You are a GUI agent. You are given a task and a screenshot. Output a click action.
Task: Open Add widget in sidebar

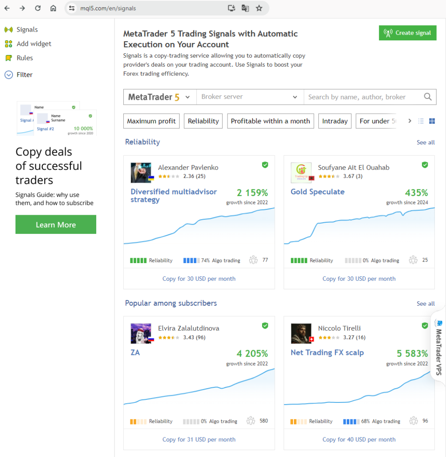pos(34,43)
